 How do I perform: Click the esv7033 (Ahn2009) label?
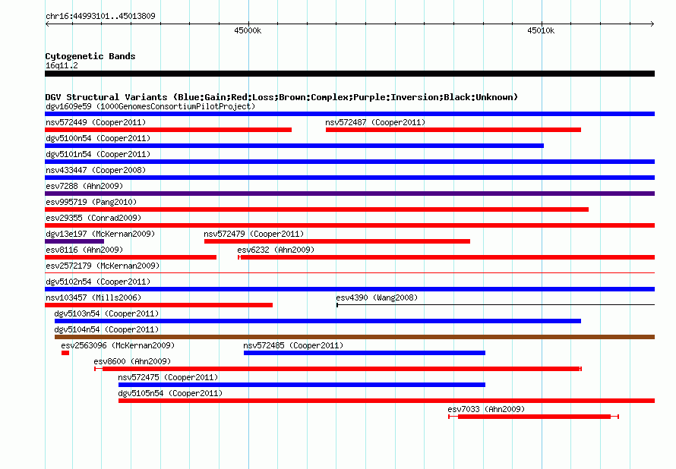[x=486, y=409]
